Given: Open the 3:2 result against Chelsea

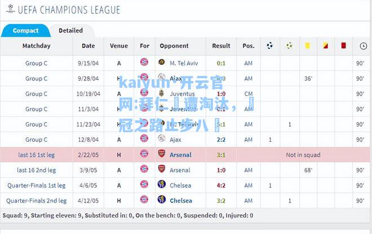Looking at the screenshot, I should pos(221,201).
